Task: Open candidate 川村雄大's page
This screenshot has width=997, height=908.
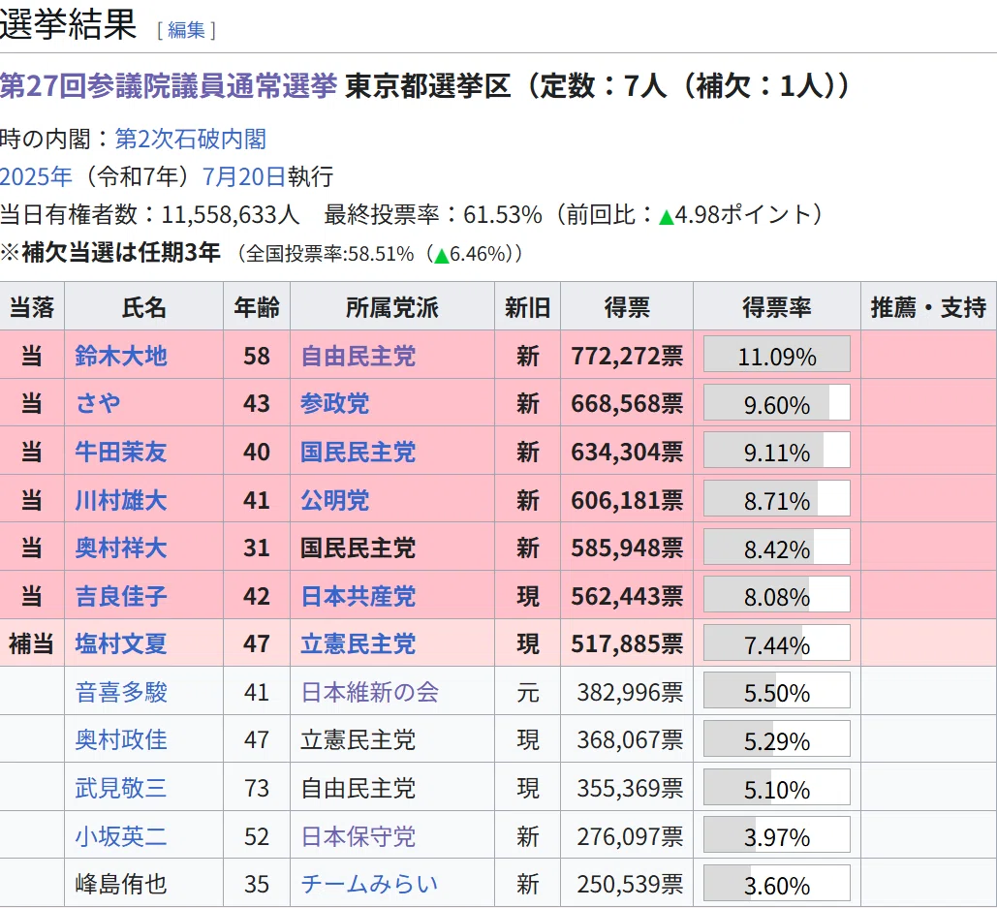Action: (x=121, y=500)
